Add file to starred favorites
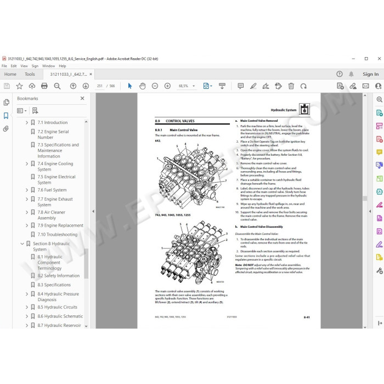 [x=19, y=86]
